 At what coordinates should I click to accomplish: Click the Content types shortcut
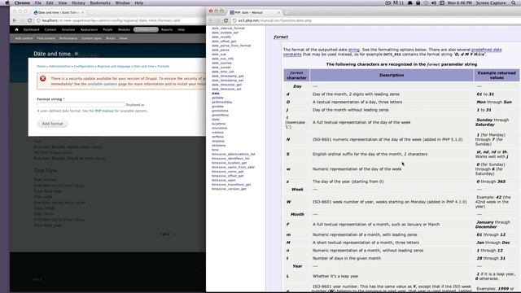92,38
